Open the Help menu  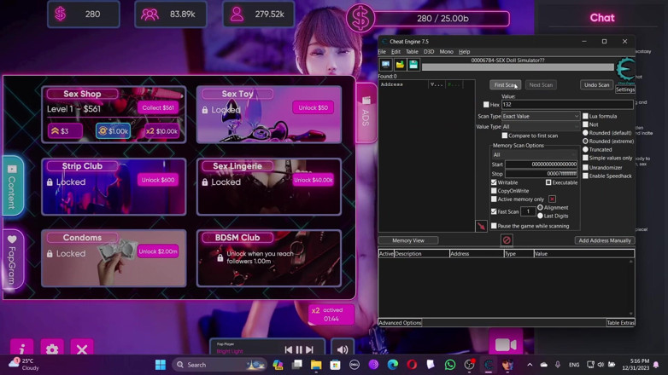465,52
